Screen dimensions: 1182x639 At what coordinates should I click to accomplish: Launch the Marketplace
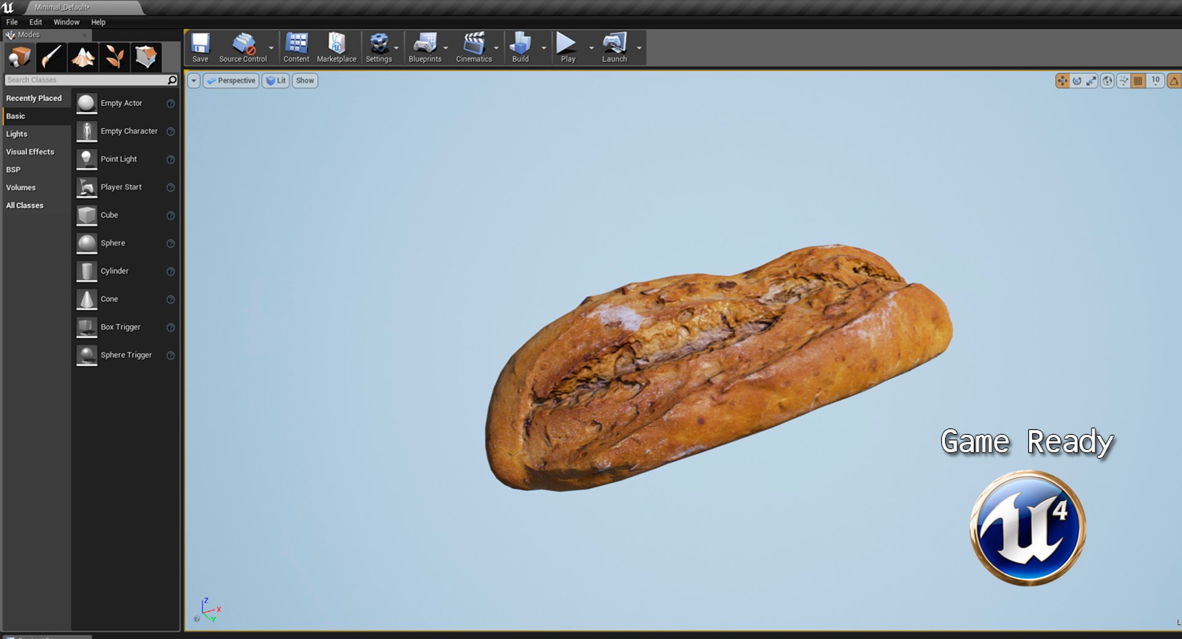point(336,47)
